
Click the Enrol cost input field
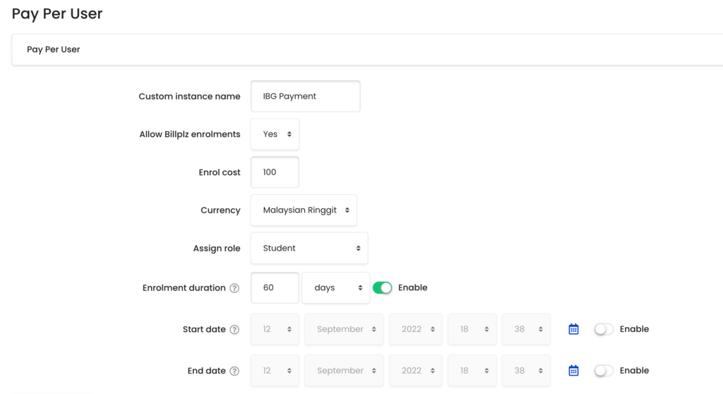[275, 172]
